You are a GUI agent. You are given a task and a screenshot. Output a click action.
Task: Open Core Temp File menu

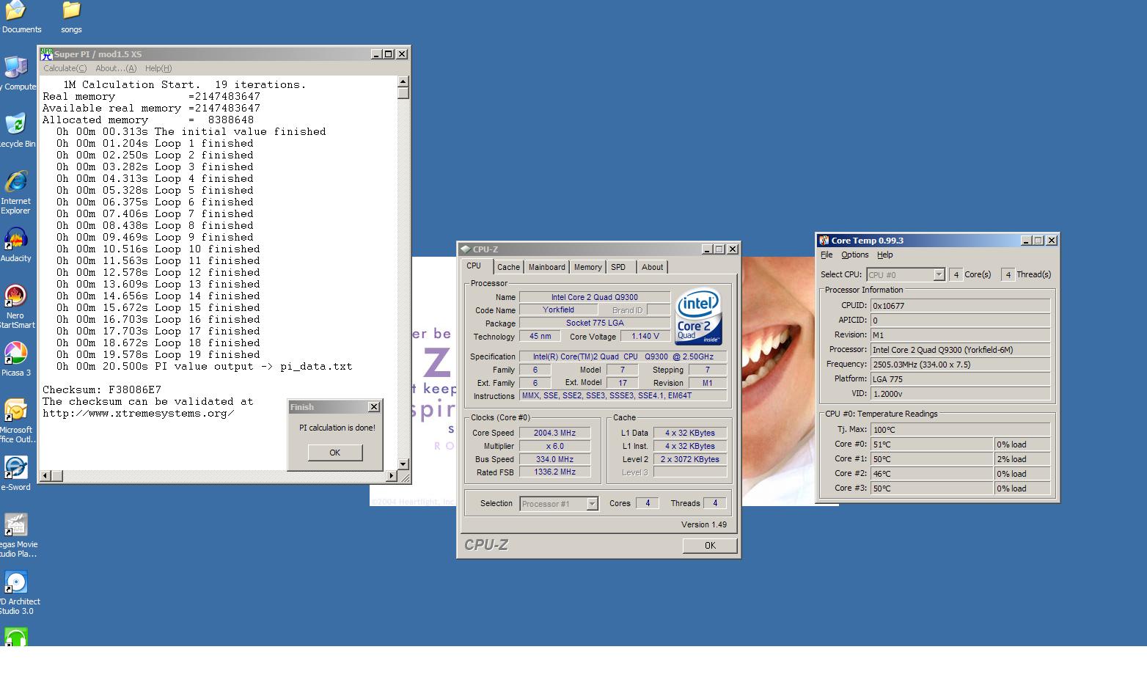(x=827, y=255)
